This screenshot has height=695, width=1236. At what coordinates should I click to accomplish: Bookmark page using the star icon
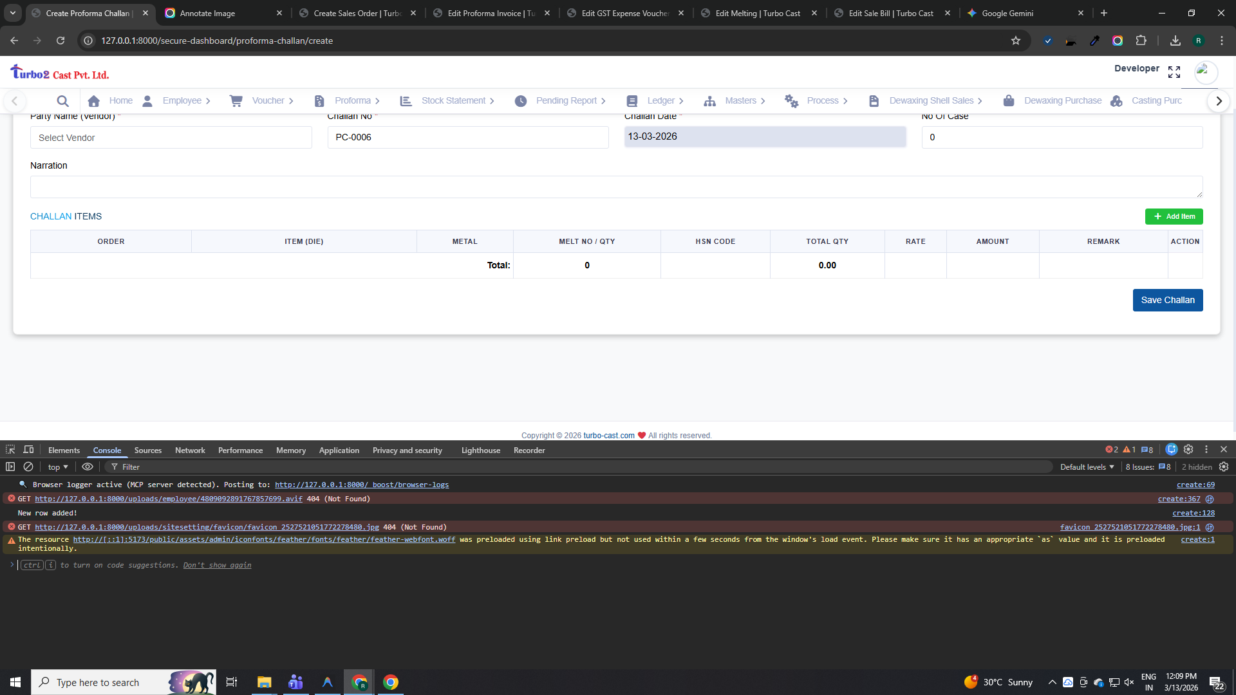coord(1016,41)
